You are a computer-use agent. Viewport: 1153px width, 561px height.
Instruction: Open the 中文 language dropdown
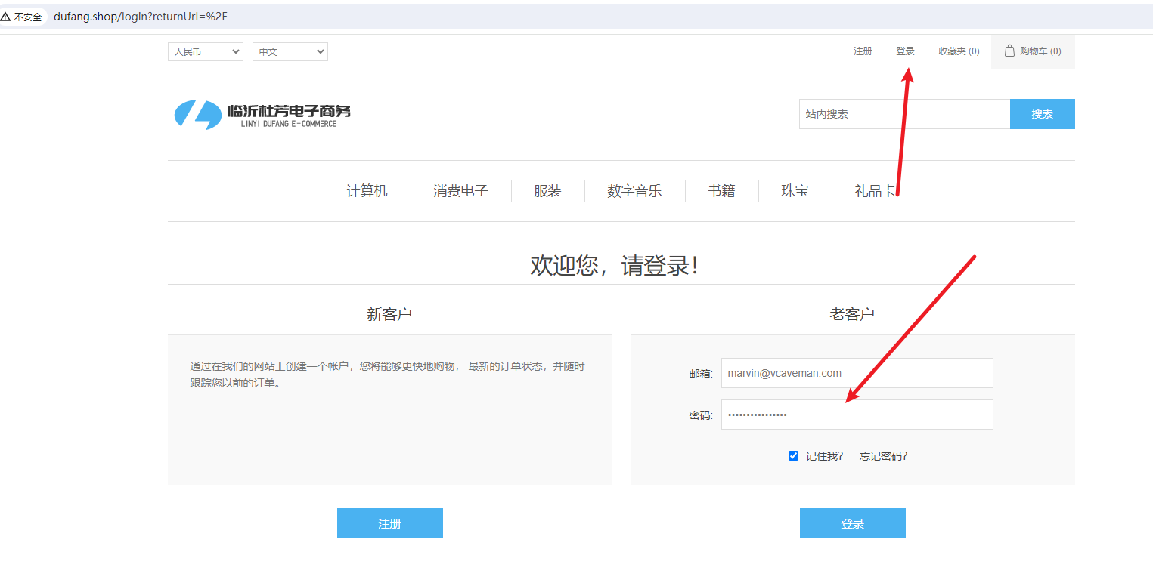click(290, 51)
